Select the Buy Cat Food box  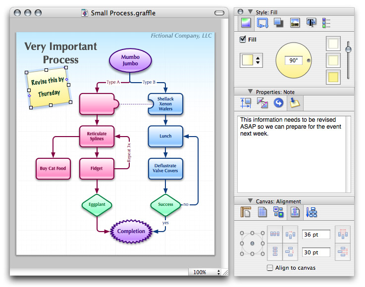pos(53,169)
